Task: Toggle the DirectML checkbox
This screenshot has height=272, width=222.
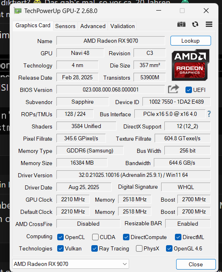Action: [178, 237]
